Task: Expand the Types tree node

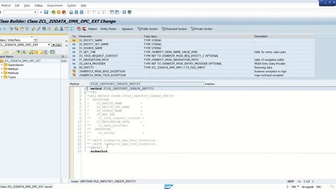Action: tap(2, 77)
